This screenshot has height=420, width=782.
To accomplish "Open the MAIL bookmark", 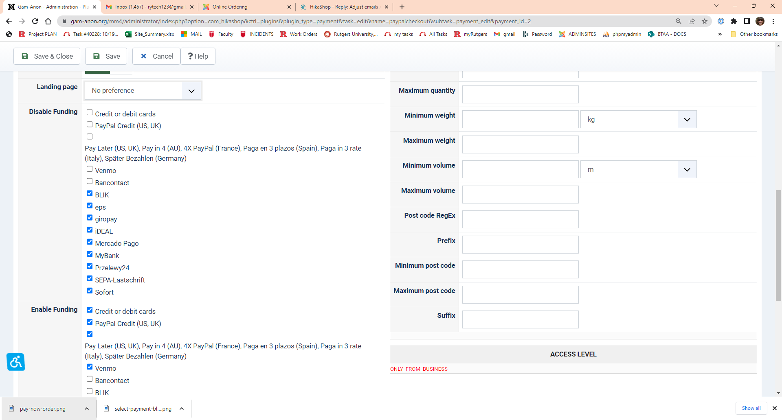I will 191,34.
